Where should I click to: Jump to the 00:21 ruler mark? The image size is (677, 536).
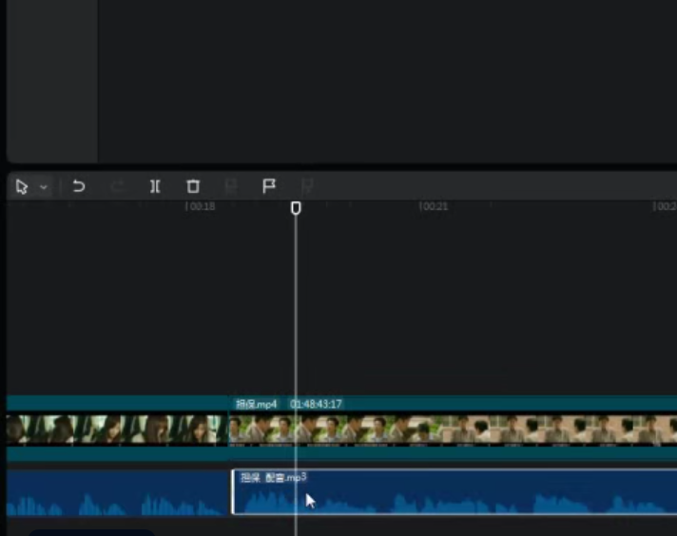click(x=434, y=207)
